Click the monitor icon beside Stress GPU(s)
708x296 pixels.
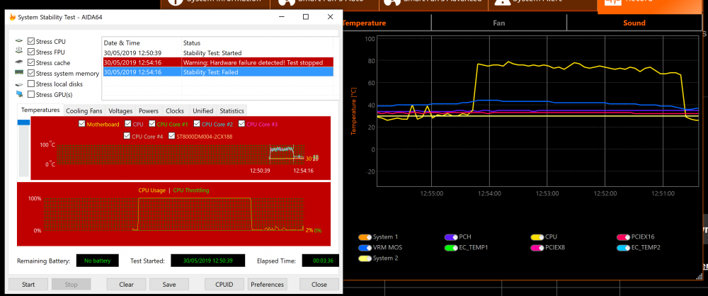19,94
